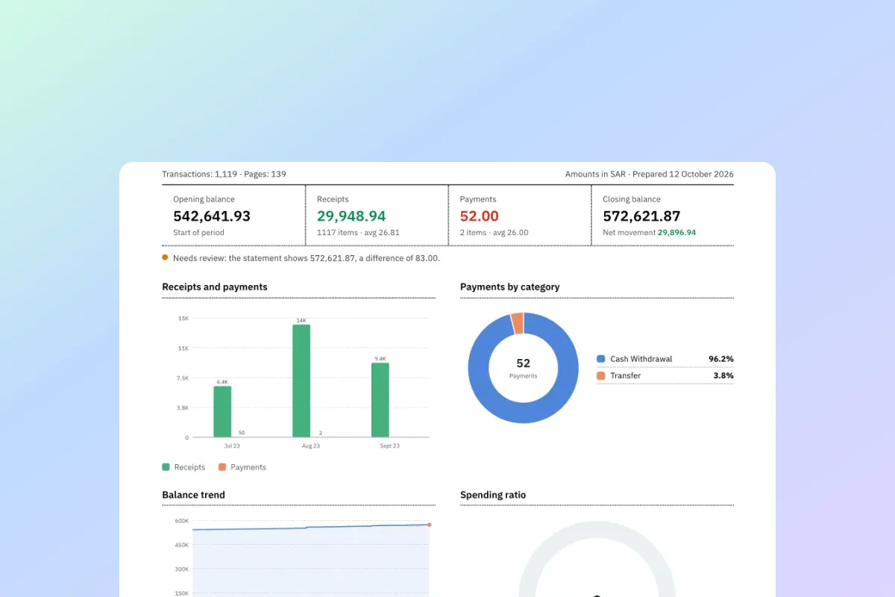Click "2 items · avg 26.00" under Payments

tap(494, 233)
